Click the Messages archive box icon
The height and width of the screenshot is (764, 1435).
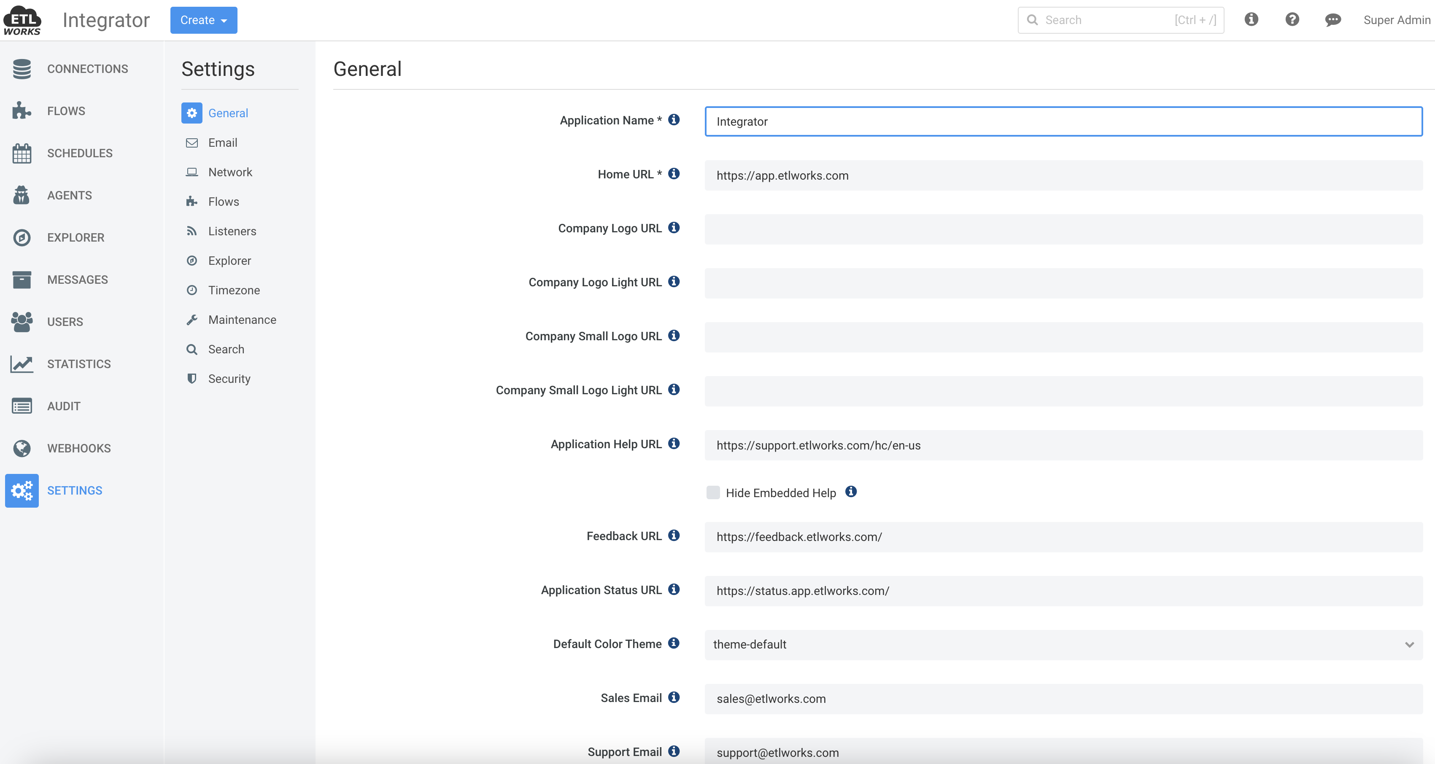[22, 280]
